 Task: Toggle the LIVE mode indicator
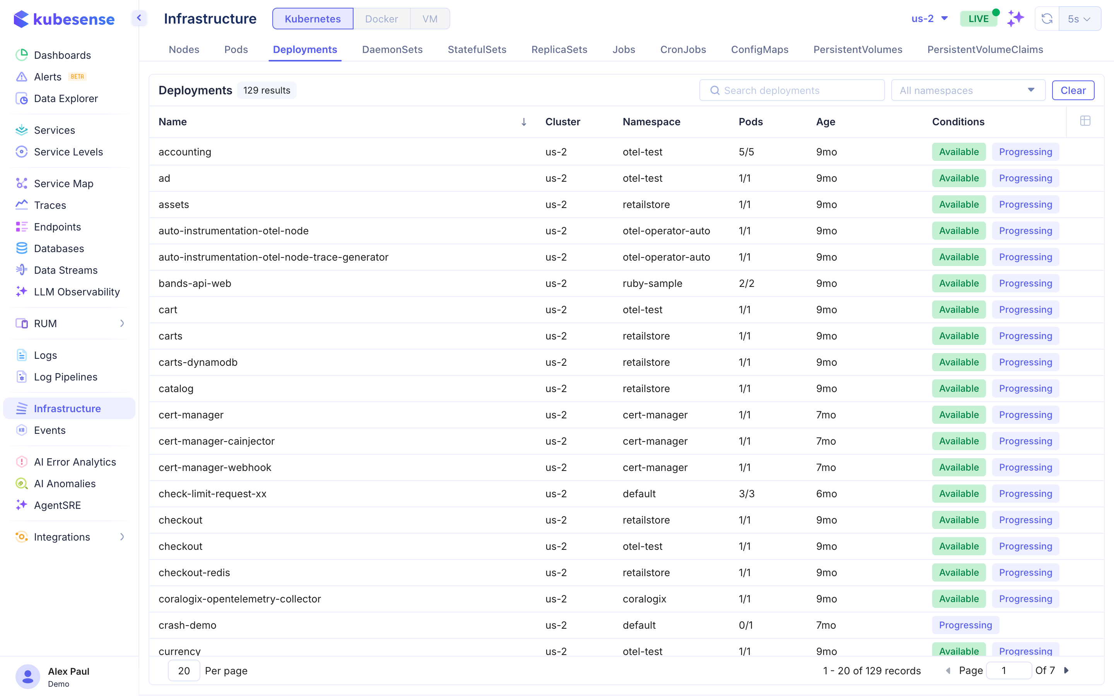[x=978, y=19]
